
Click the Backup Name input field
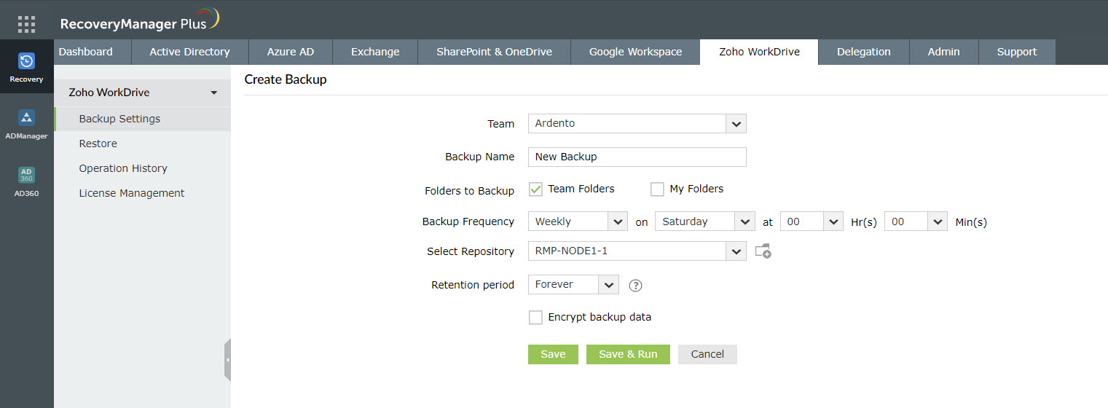[x=637, y=157]
